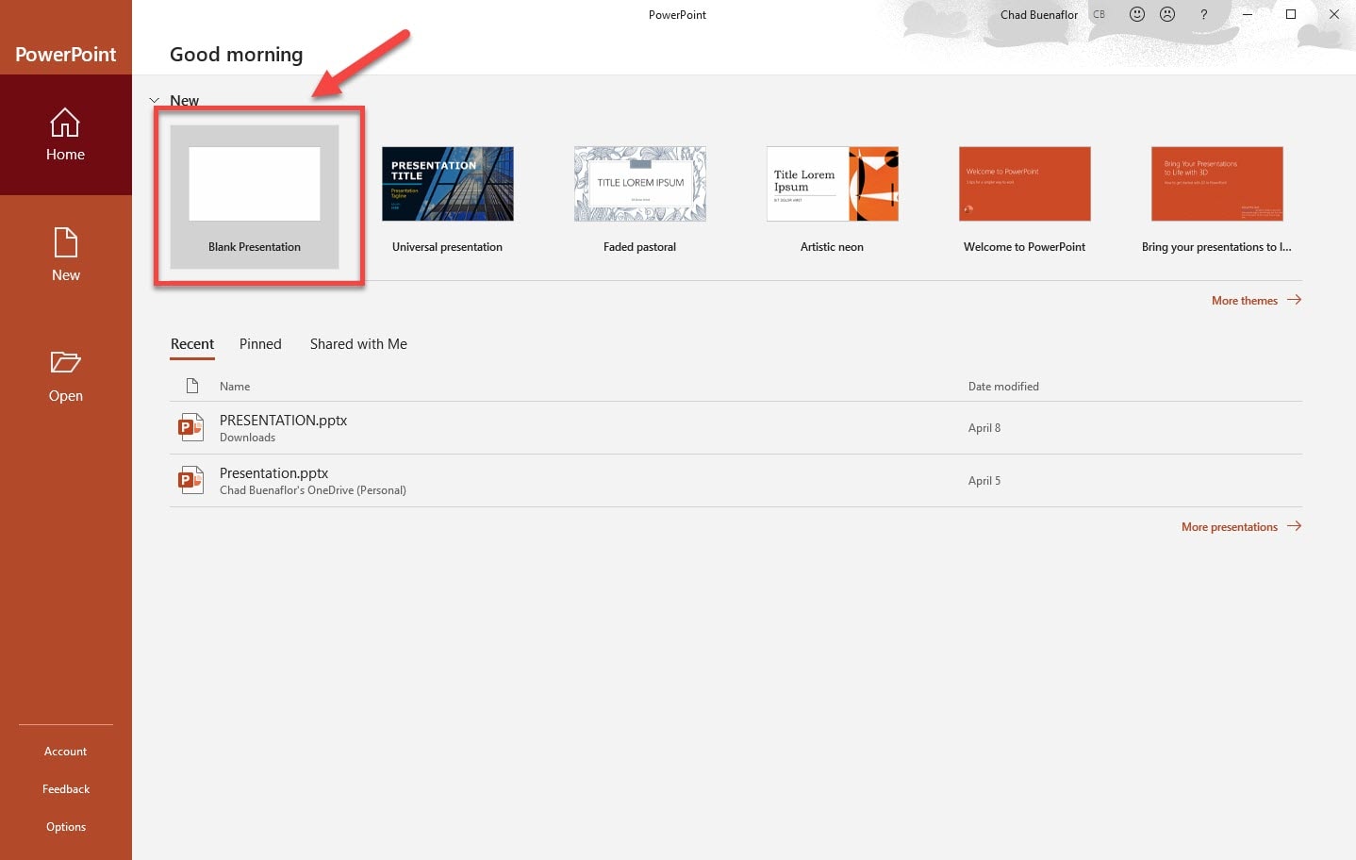Select the Recent tab
The width and height of the screenshot is (1356, 860).
192,344
